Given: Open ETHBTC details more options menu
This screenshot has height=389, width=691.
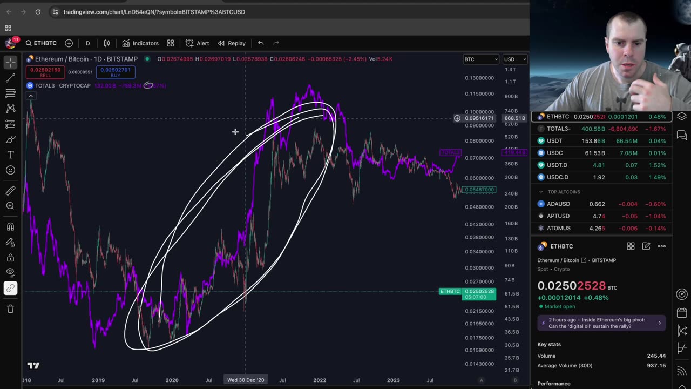Looking at the screenshot, I should [x=662, y=246].
